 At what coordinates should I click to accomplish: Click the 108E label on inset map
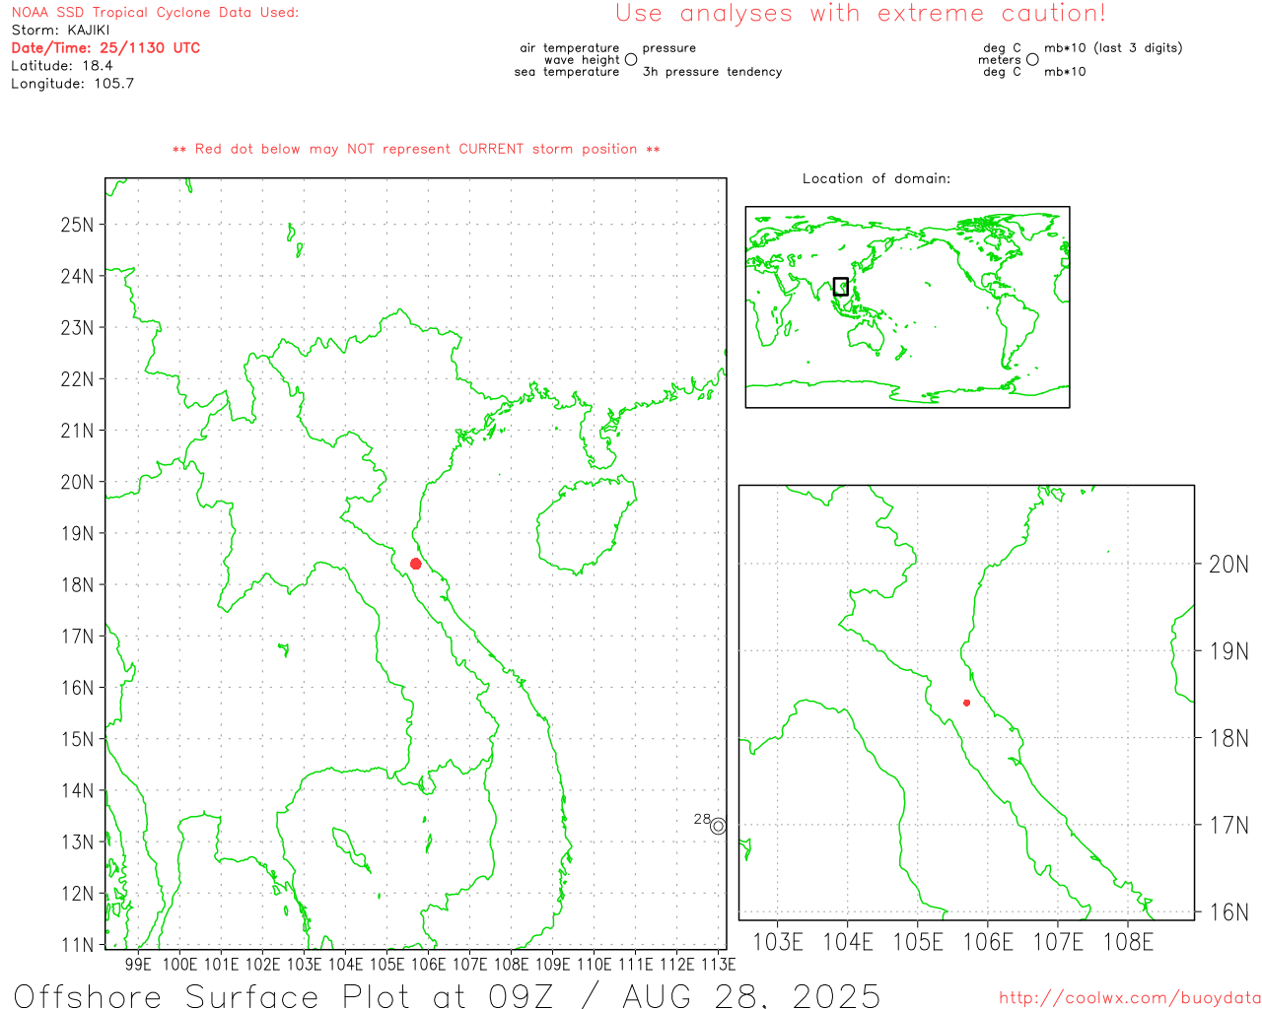point(1128,942)
